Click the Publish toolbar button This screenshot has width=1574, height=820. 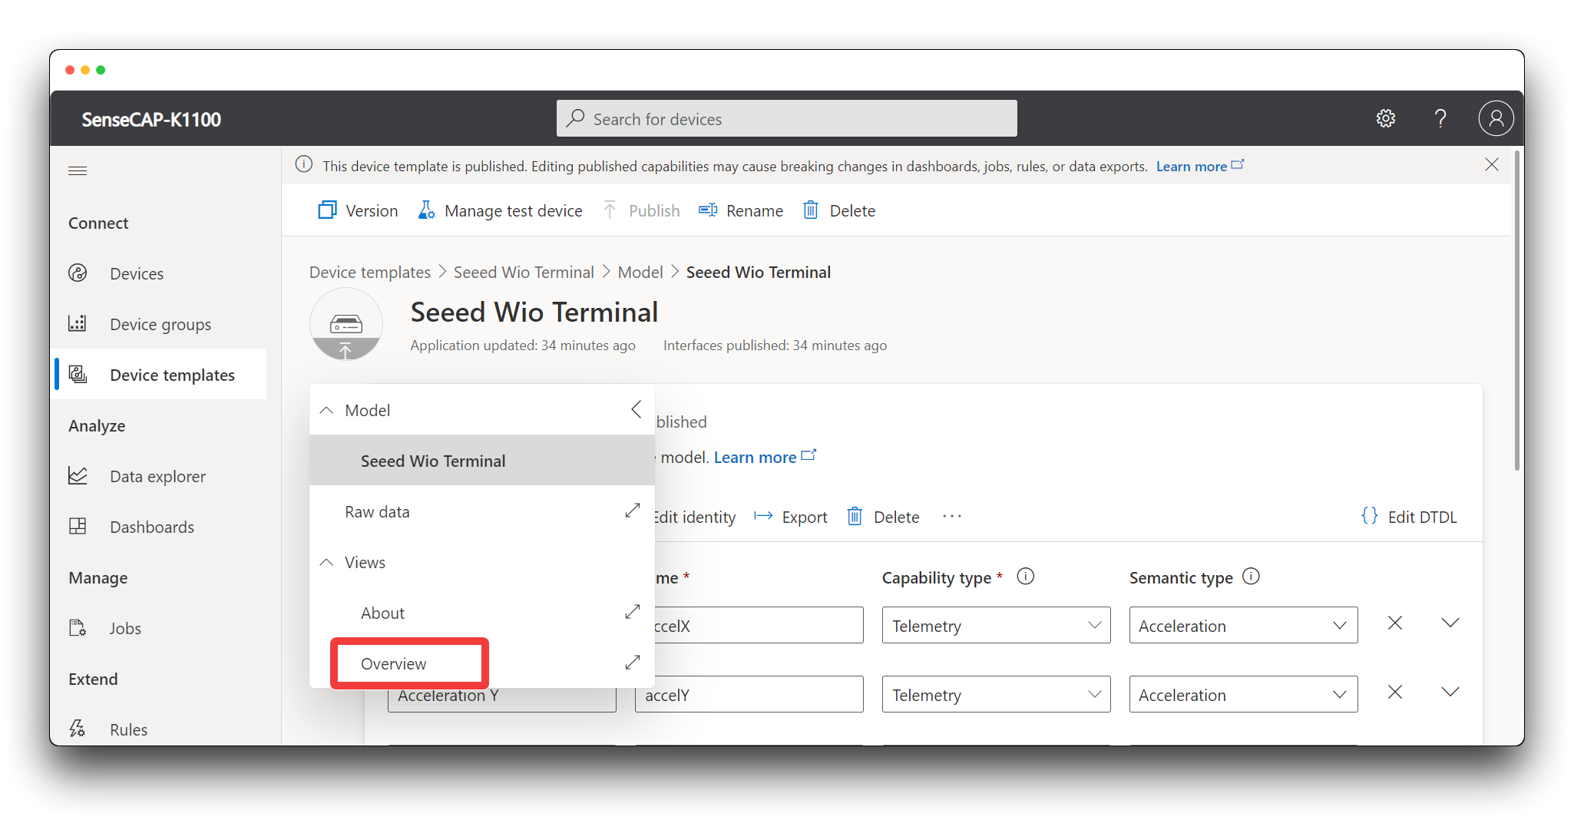click(641, 210)
